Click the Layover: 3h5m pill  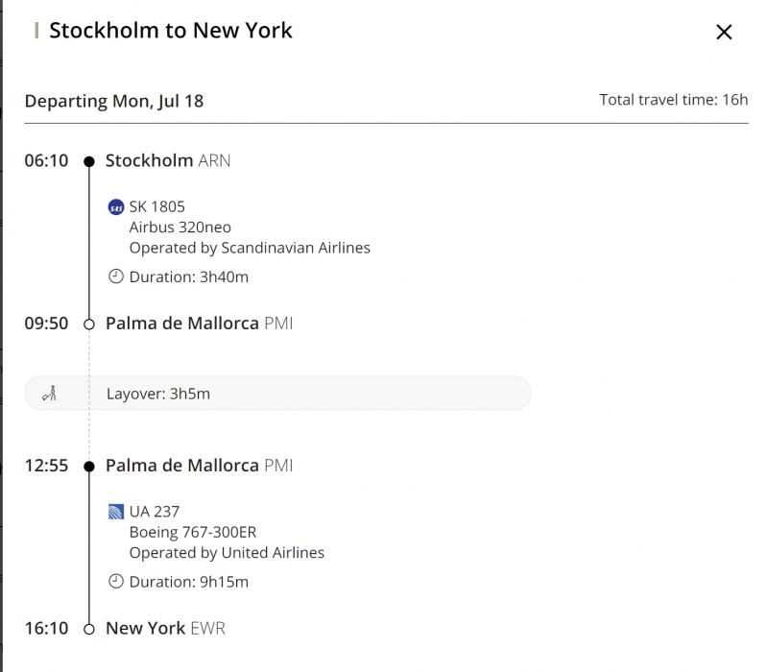tap(277, 393)
